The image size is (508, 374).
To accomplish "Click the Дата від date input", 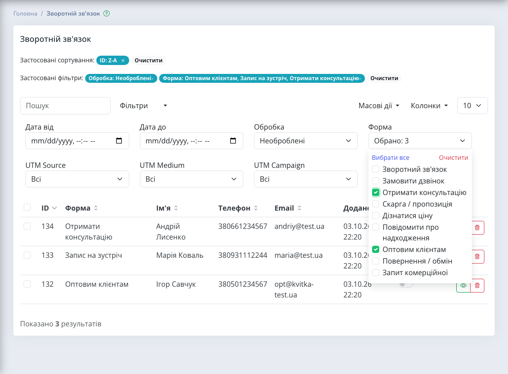I will click(x=77, y=141).
